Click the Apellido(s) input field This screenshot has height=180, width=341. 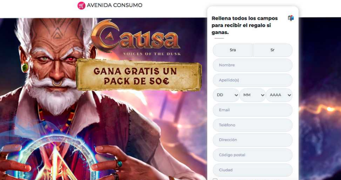click(253, 80)
